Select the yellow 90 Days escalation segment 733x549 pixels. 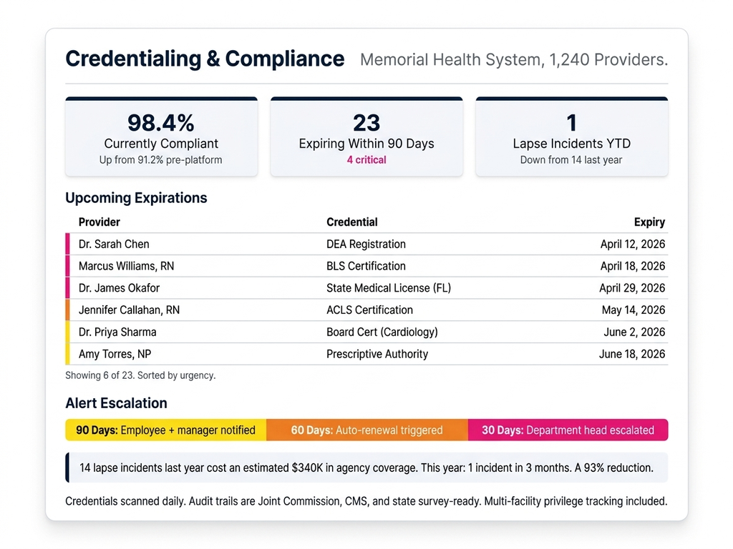coord(165,430)
